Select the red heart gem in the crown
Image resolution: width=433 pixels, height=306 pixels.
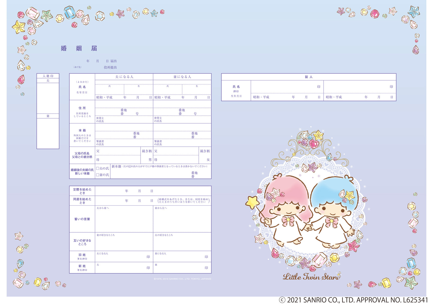[314, 144]
